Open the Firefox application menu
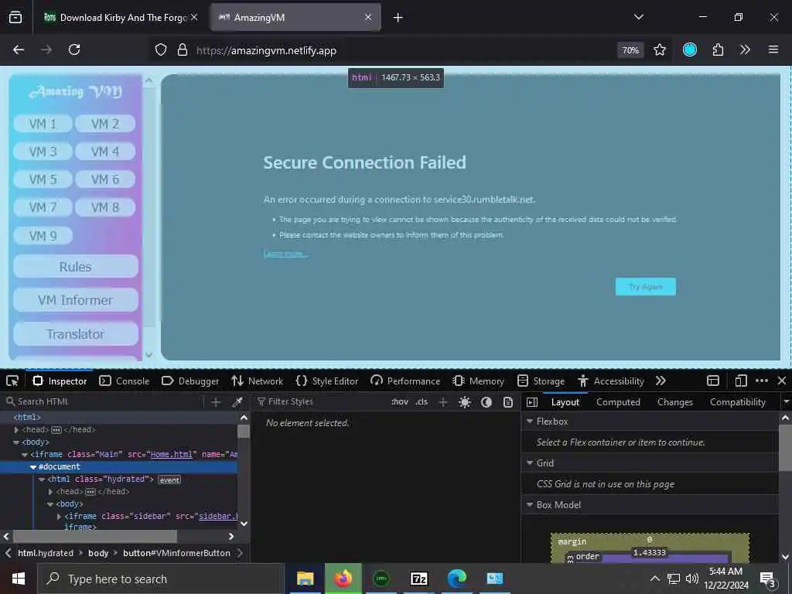 point(773,50)
